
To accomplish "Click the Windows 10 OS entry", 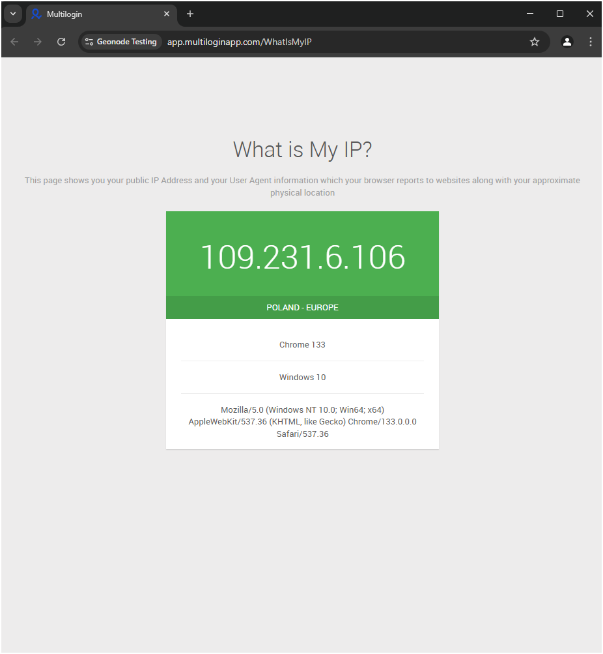I will (x=303, y=377).
